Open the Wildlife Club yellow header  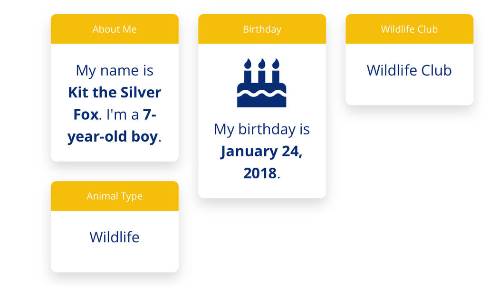[409, 29]
